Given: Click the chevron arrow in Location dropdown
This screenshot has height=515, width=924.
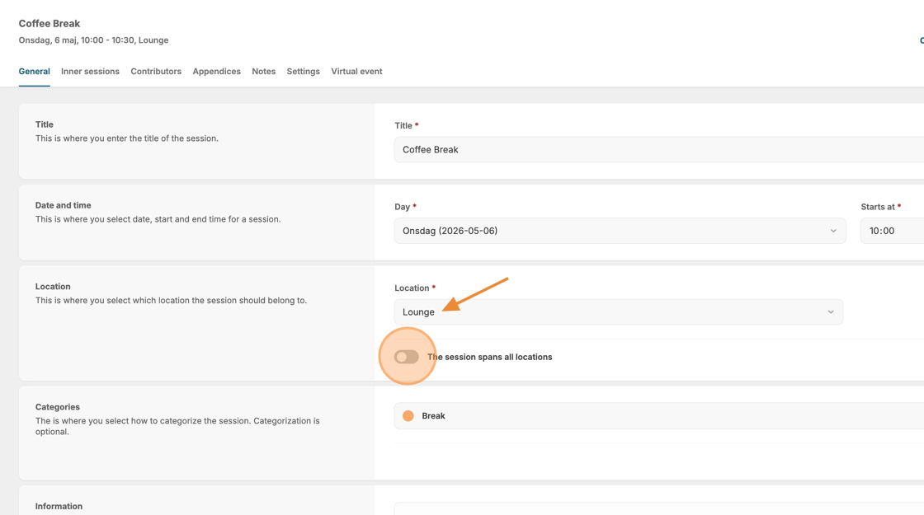Looking at the screenshot, I should [831, 312].
